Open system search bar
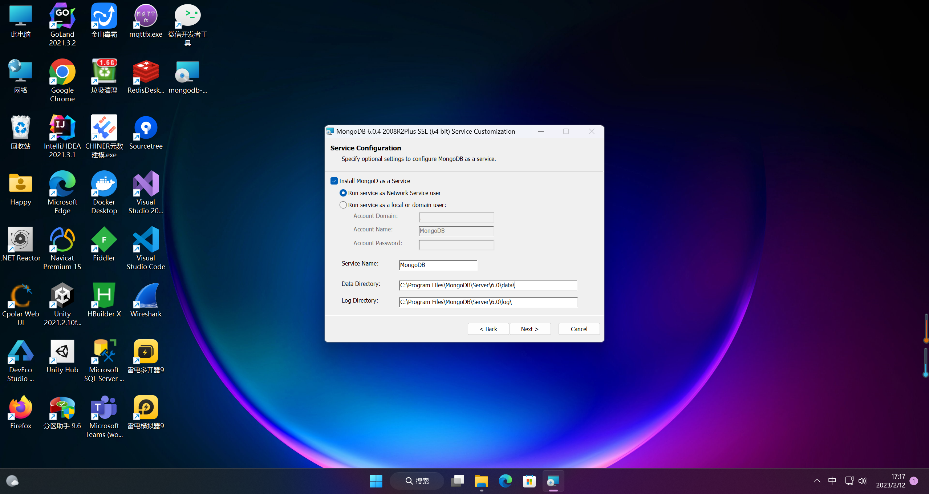Viewport: 929px width, 494px height. click(418, 481)
